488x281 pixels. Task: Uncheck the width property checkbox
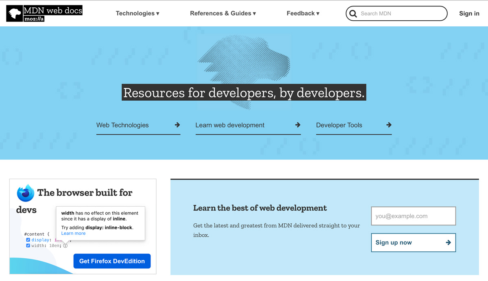28,245
